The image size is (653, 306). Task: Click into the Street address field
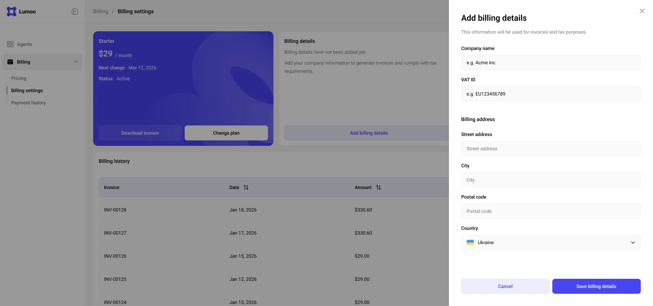pyautogui.click(x=551, y=149)
